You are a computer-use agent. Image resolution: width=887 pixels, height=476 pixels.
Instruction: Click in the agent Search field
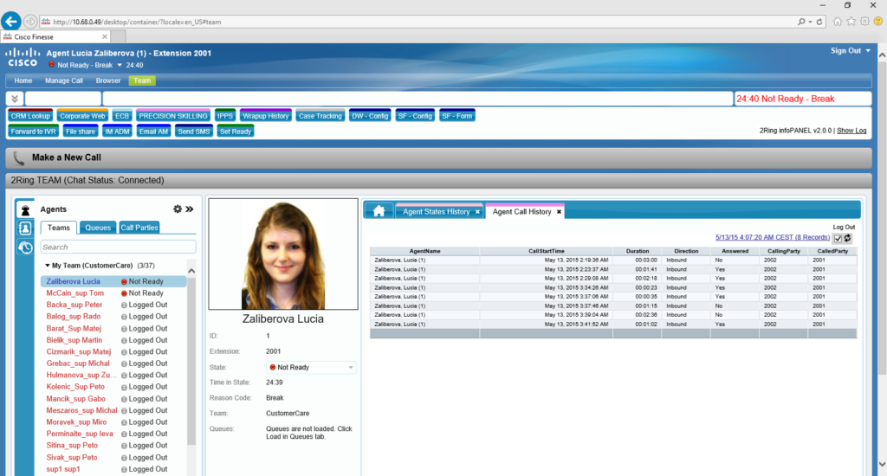point(118,247)
